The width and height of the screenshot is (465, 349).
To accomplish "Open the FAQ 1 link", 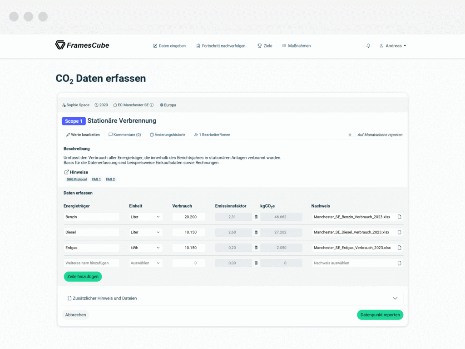I will (x=96, y=179).
